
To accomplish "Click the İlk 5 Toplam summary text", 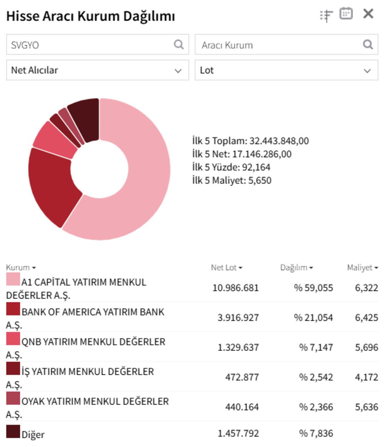I will coord(250,141).
